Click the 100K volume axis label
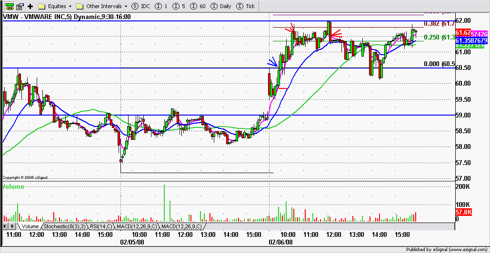Viewport: 490px width, 253px height. click(x=463, y=204)
